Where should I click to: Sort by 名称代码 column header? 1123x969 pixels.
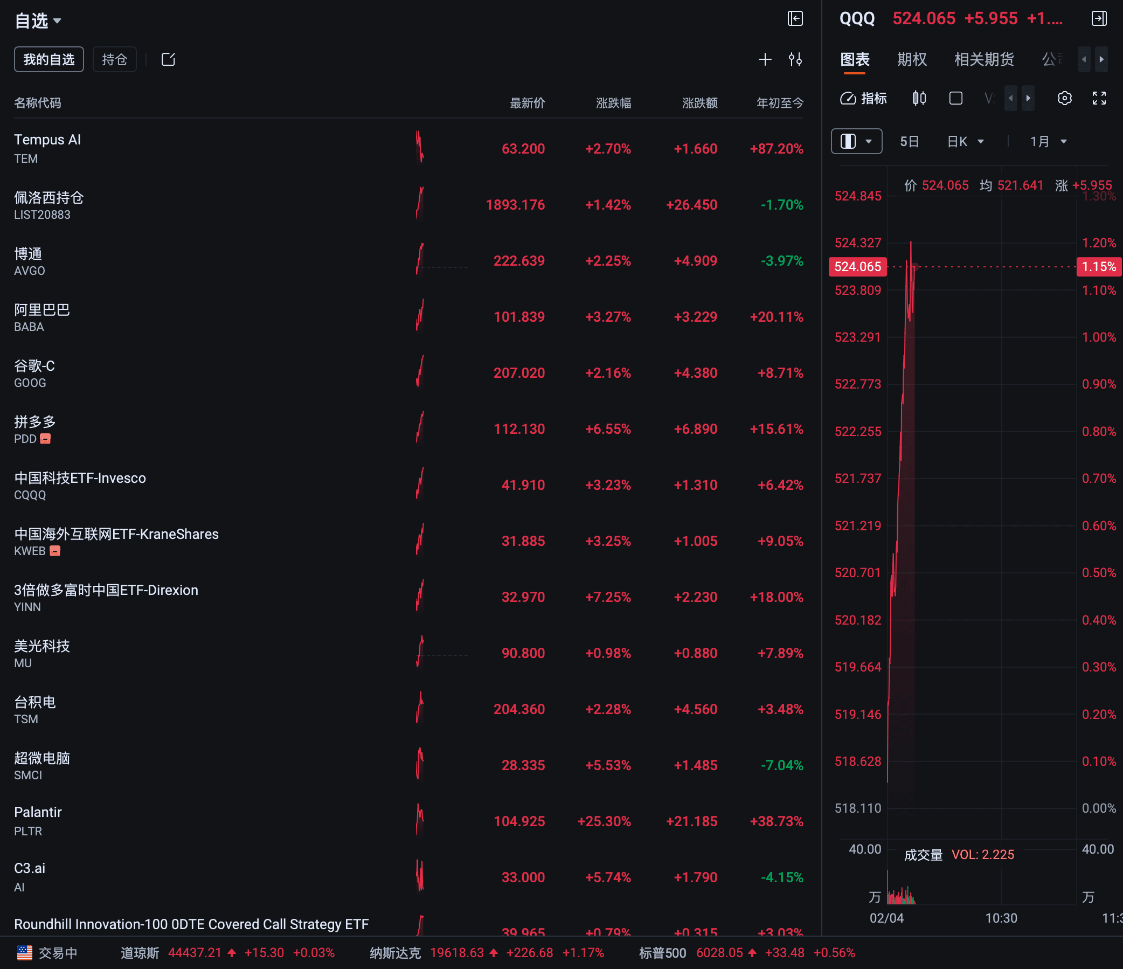[x=37, y=103]
